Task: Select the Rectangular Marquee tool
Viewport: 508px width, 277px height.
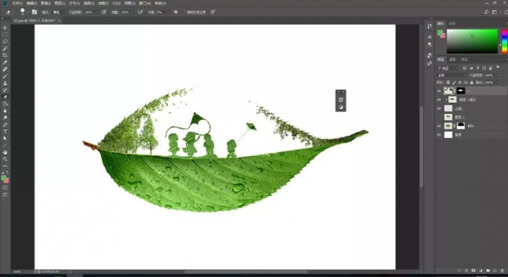Action: tap(5, 35)
